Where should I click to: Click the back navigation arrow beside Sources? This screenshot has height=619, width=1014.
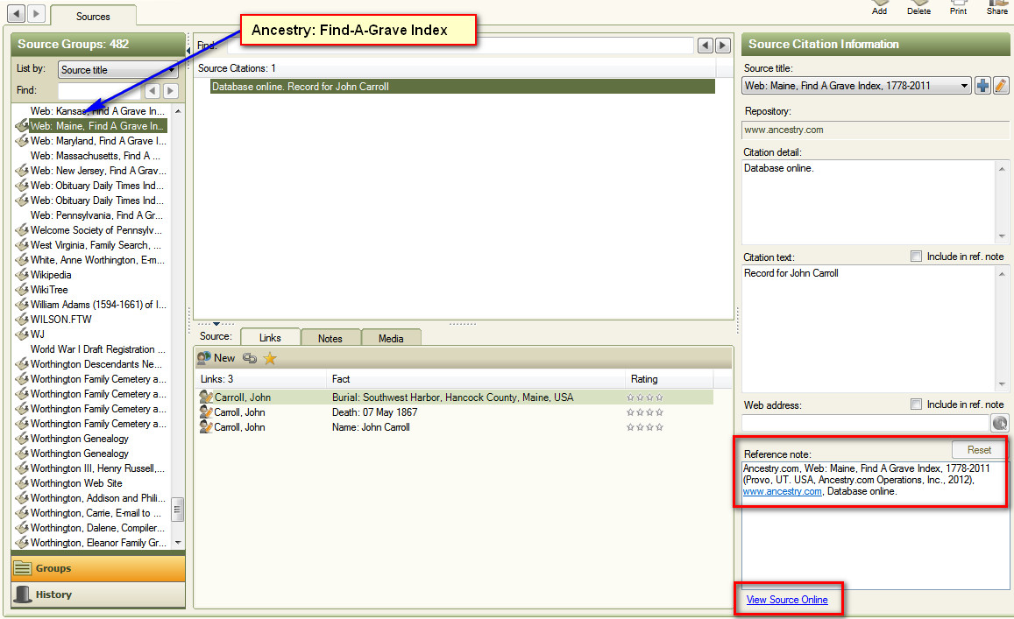tap(17, 13)
